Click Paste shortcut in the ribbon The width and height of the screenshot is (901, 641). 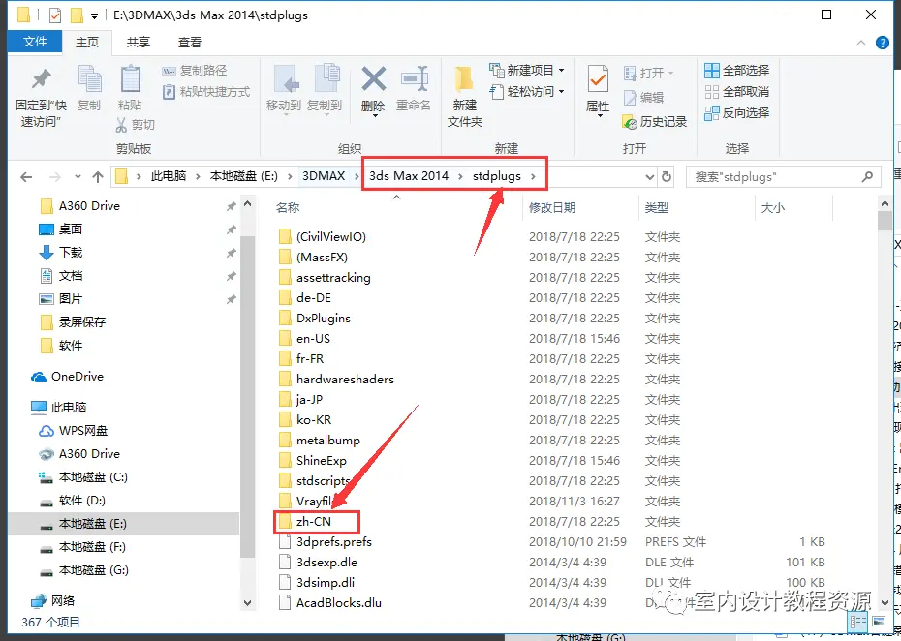coord(206,92)
